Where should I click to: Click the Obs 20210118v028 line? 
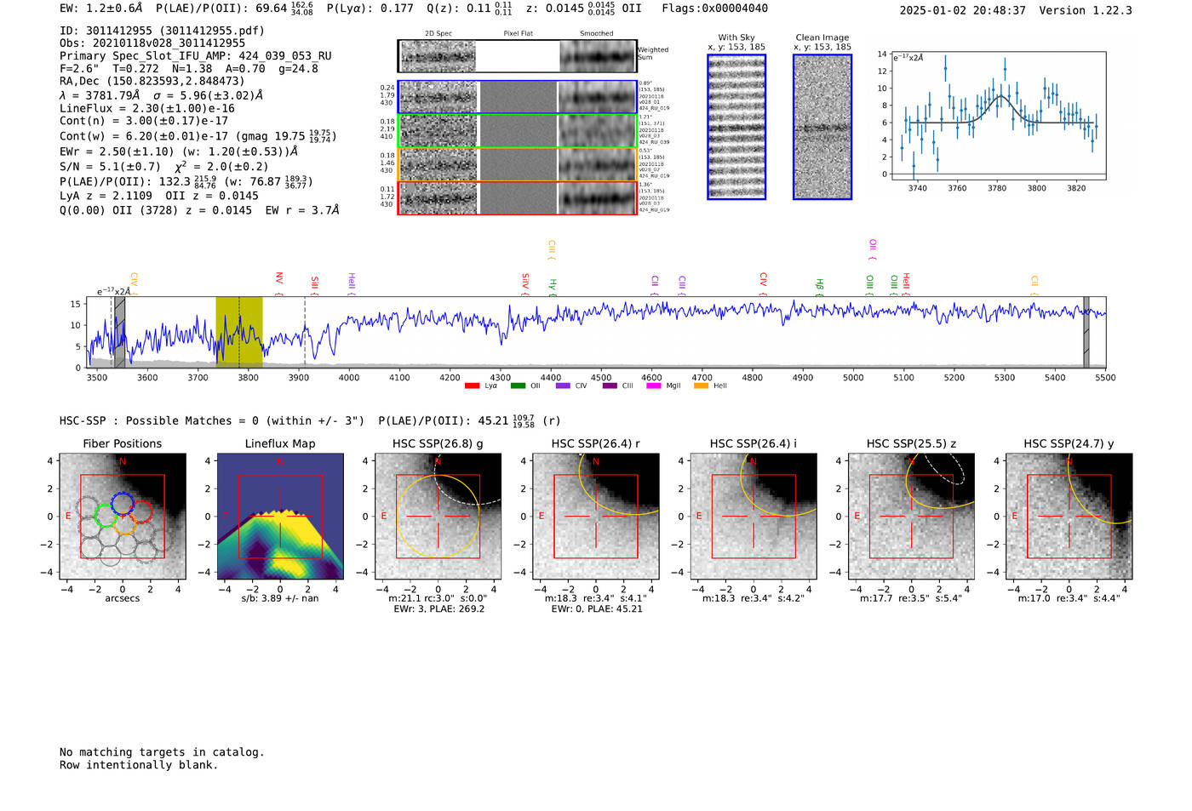point(152,43)
